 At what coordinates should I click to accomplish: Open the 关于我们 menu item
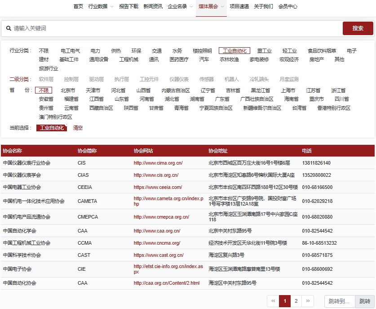[x=264, y=6]
